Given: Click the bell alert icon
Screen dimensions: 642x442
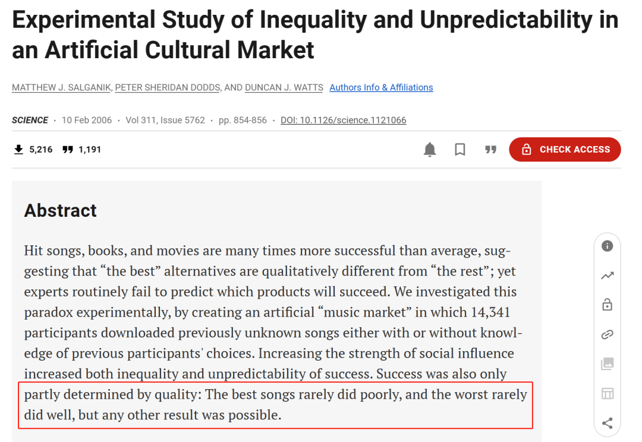Looking at the screenshot, I should (430, 149).
